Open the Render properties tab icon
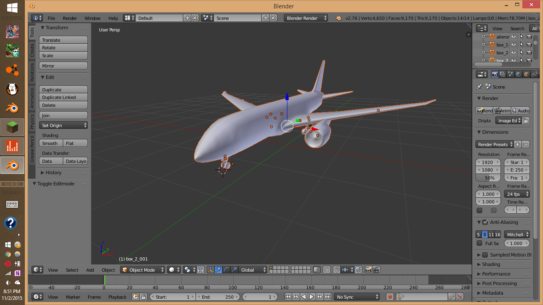Image resolution: width=543 pixels, height=305 pixels. 495,74
